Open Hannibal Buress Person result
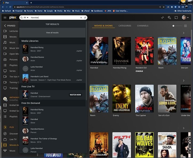This screenshot has height=158, width=193. [x=52, y=130]
